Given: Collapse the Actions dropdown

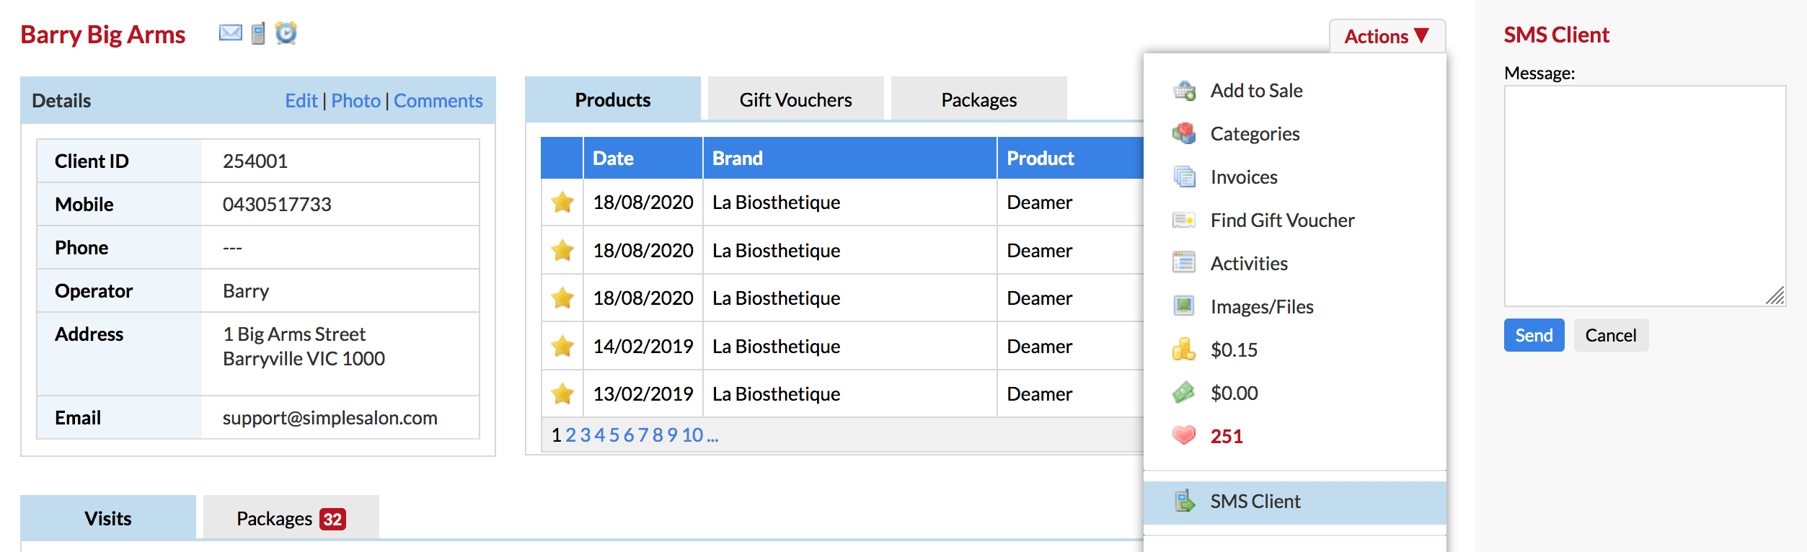Looking at the screenshot, I should click(x=1387, y=36).
